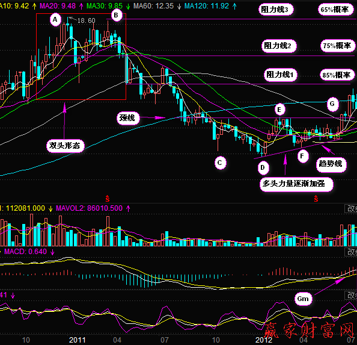Select the 阻力线3 label

[276, 10]
